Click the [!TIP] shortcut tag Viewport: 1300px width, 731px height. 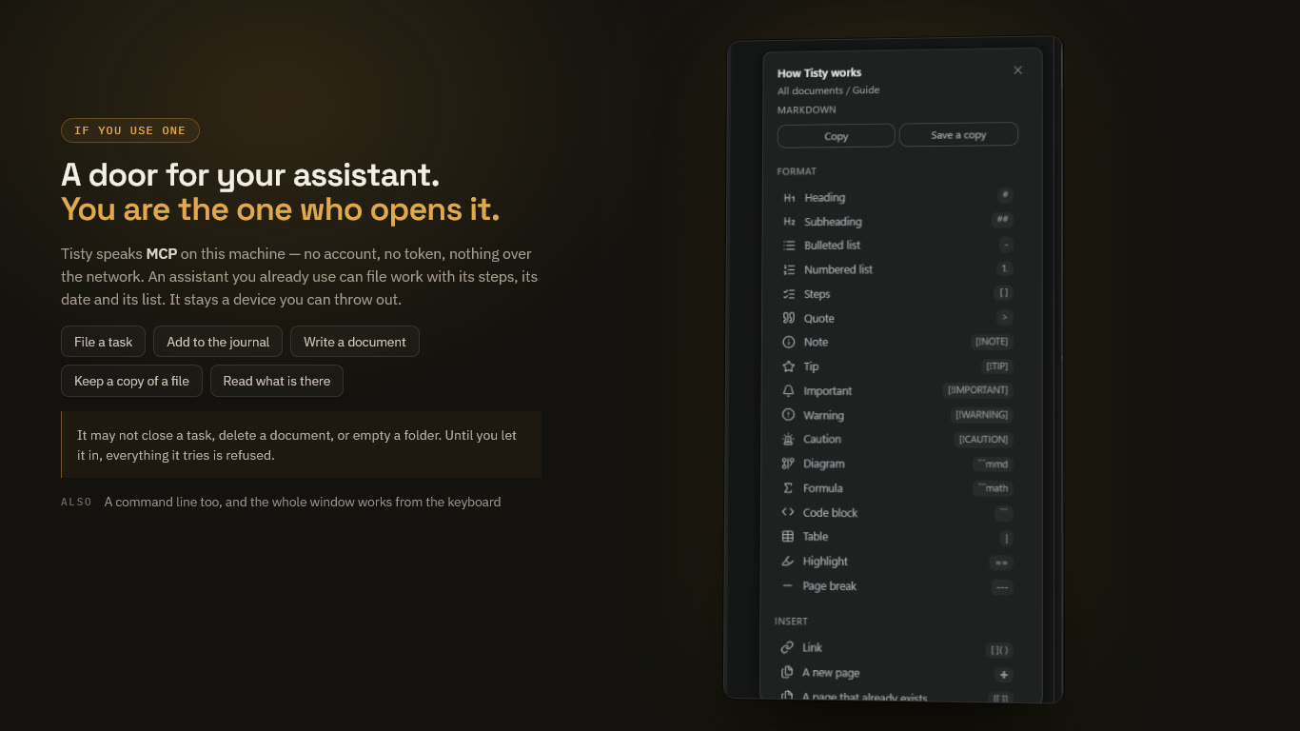point(996,366)
